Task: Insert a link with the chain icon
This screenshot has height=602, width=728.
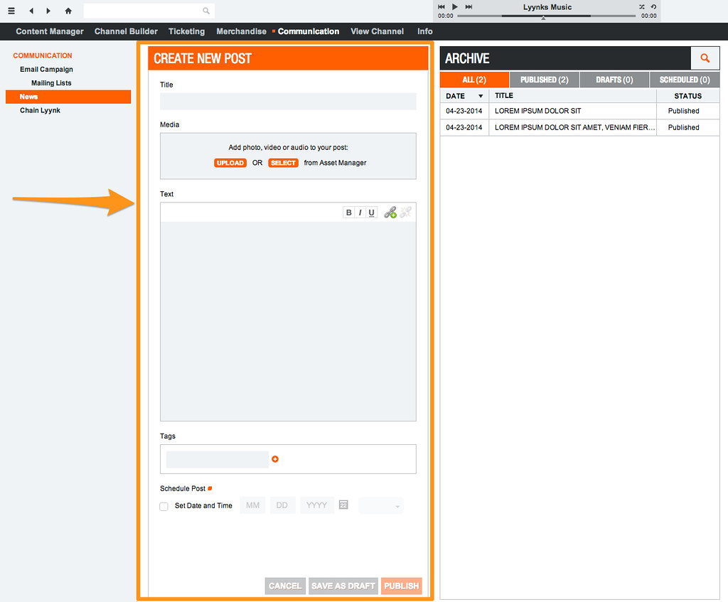Action: click(x=390, y=212)
